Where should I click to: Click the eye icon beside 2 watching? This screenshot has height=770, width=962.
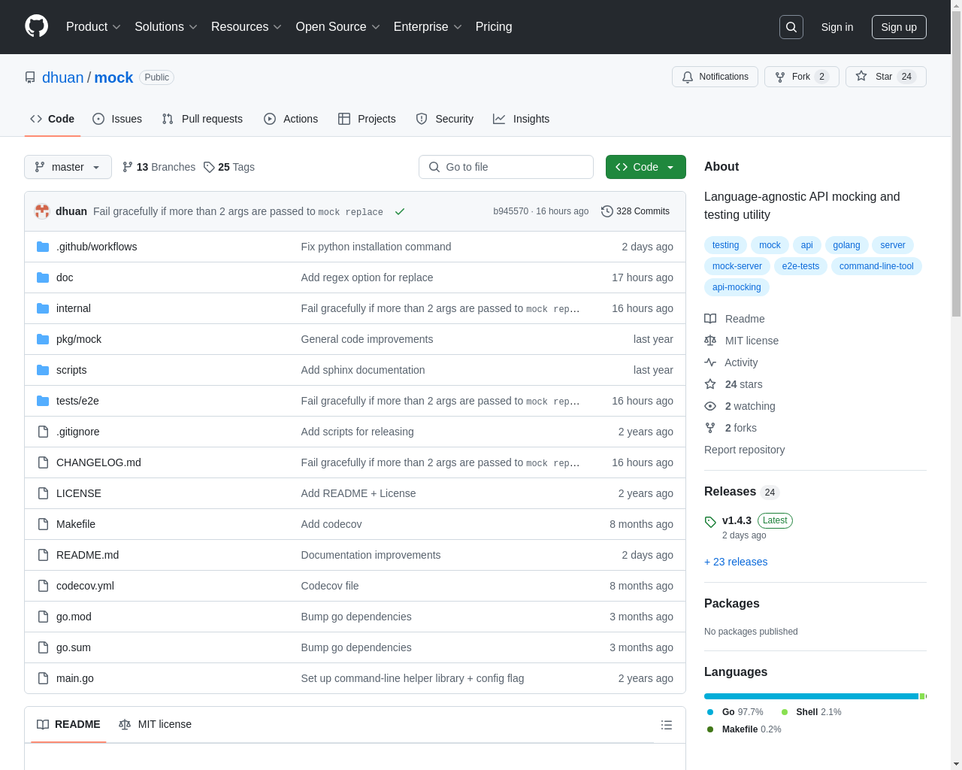tap(710, 406)
